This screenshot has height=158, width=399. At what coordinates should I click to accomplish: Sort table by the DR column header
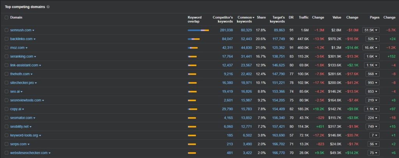point(291,18)
